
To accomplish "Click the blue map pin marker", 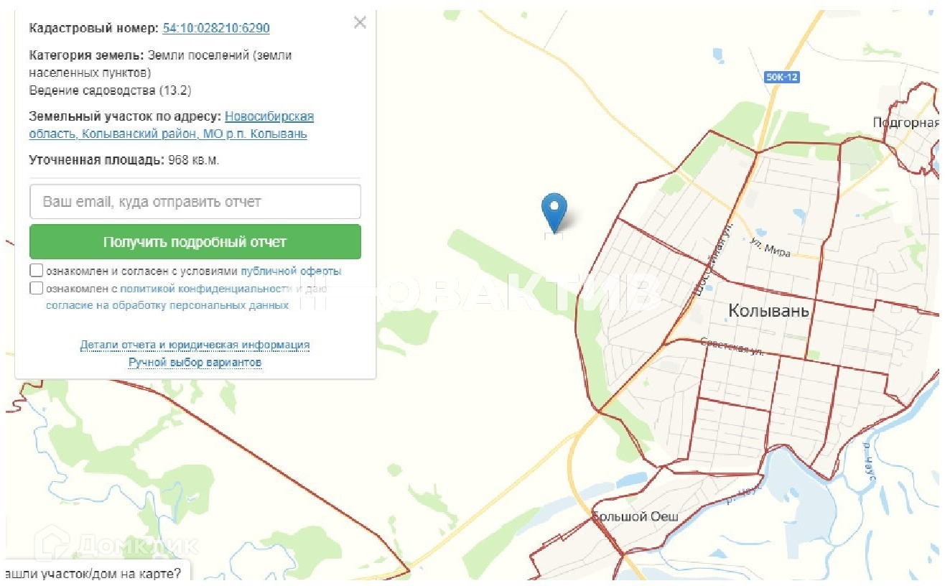I will point(554,209).
